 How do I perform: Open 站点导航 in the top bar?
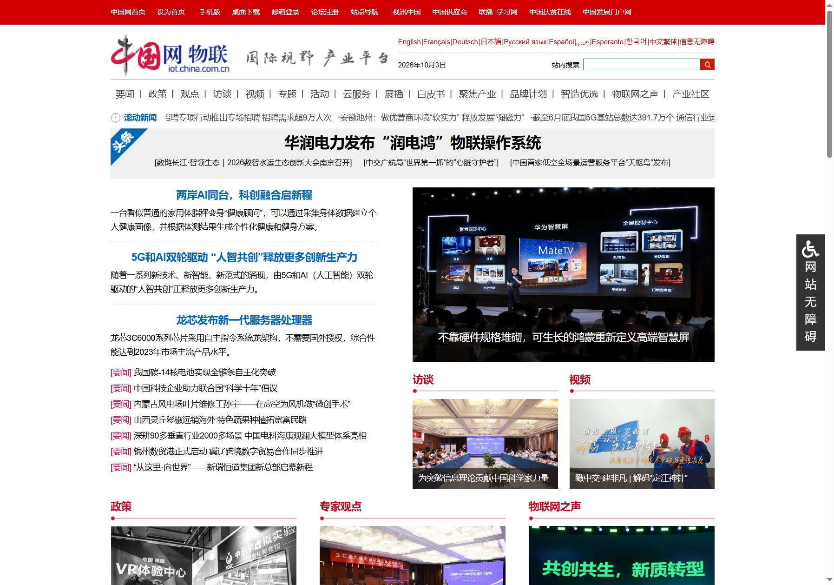tap(364, 12)
